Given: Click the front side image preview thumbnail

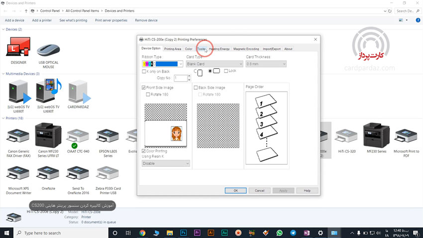Looking at the screenshot, I should (x=166, y=126).
